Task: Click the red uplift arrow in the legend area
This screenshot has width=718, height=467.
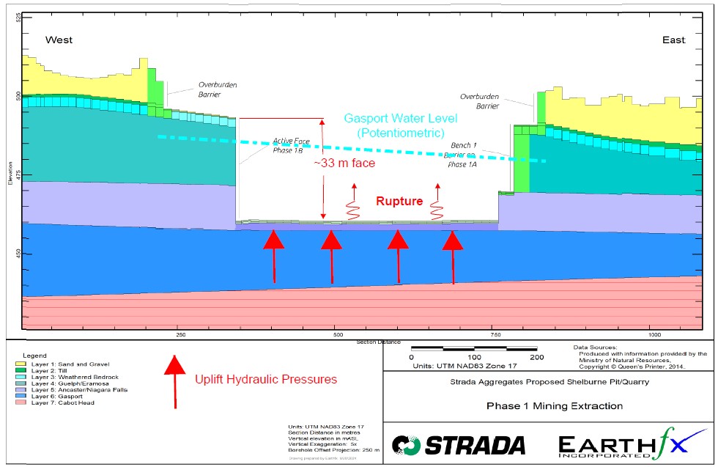Action: [x=174, y=380]
